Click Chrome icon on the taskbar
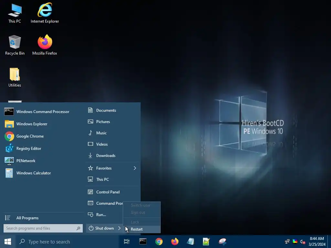 159,242
